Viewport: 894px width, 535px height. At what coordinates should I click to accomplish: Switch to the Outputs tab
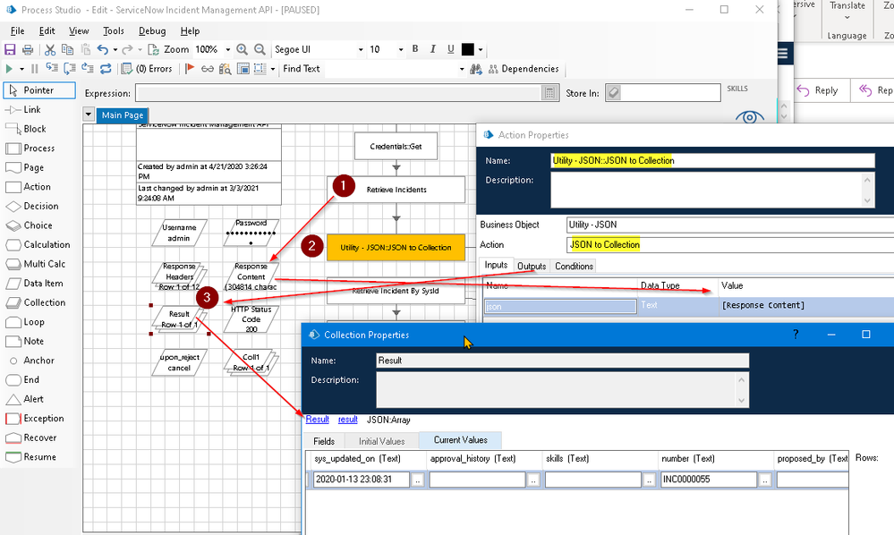(x=532, y=266)
